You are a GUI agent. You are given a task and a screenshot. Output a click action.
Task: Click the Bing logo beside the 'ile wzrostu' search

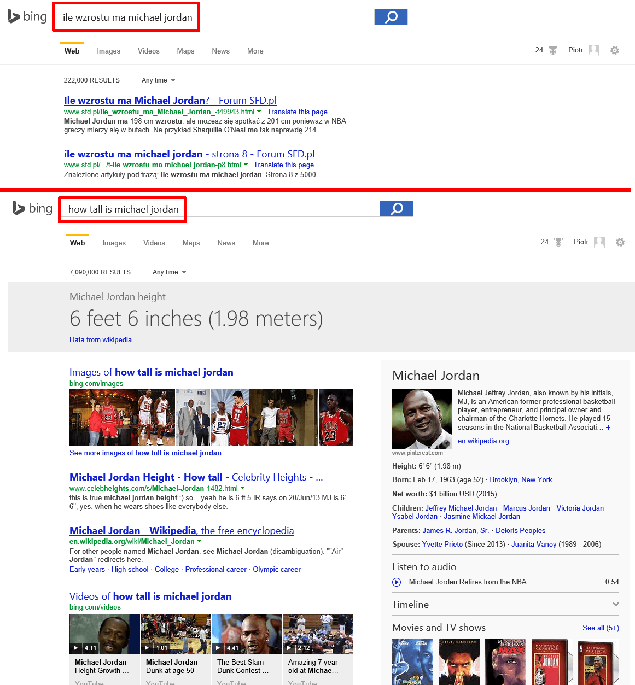coord(27,17)
